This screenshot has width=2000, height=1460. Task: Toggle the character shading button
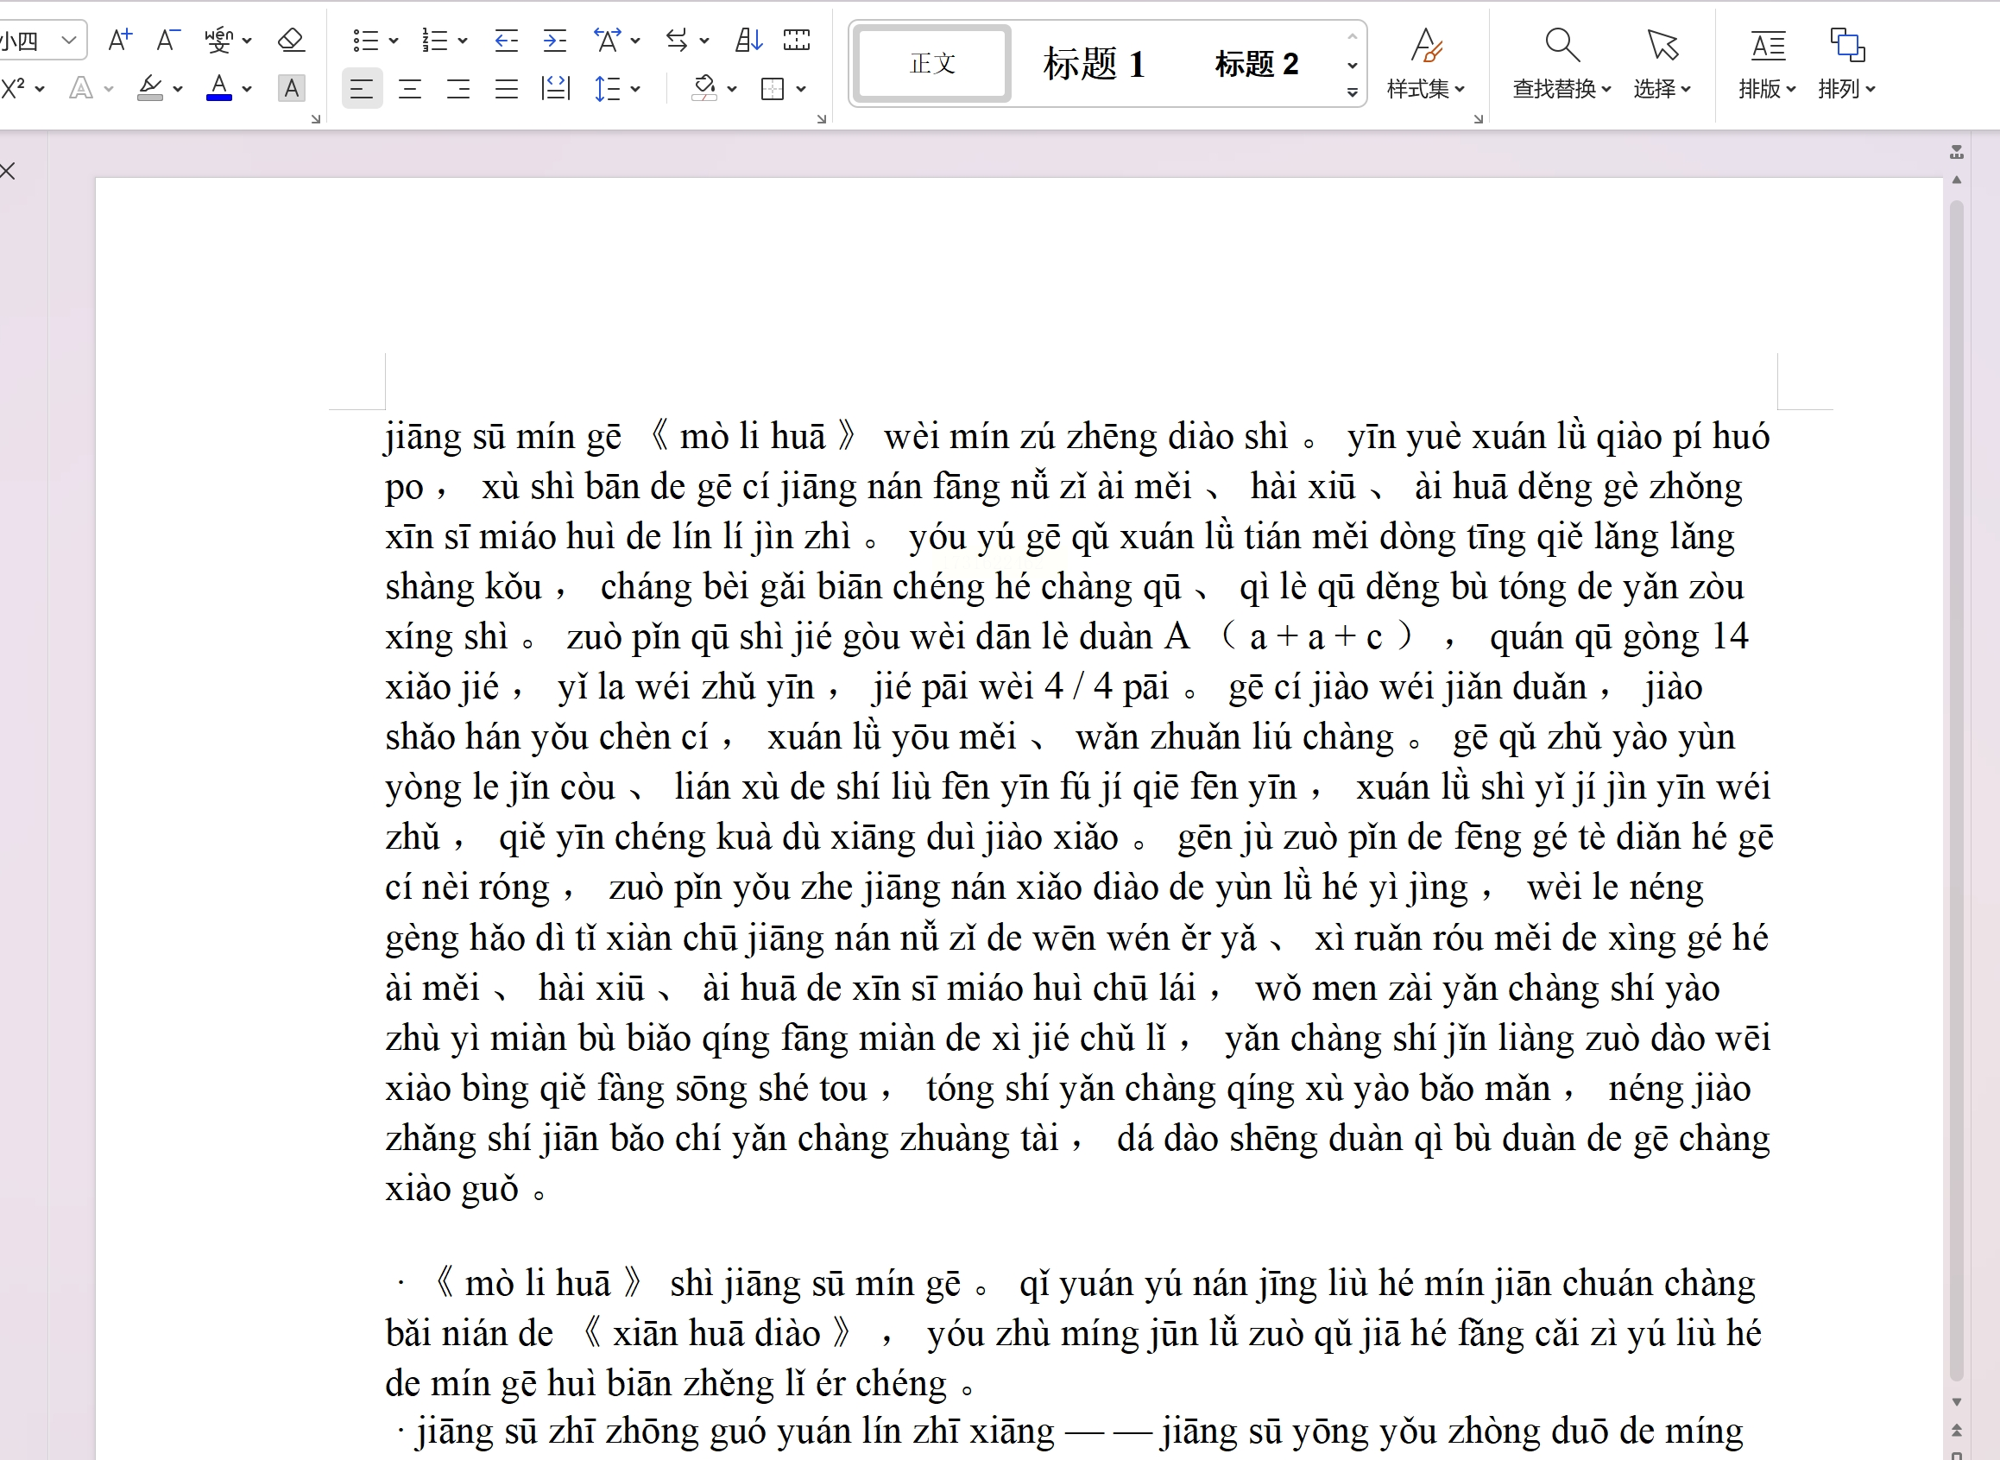pos(291,88)
